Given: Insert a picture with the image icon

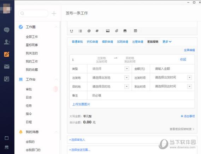Looking at the screenshot, I should (108, 31).
